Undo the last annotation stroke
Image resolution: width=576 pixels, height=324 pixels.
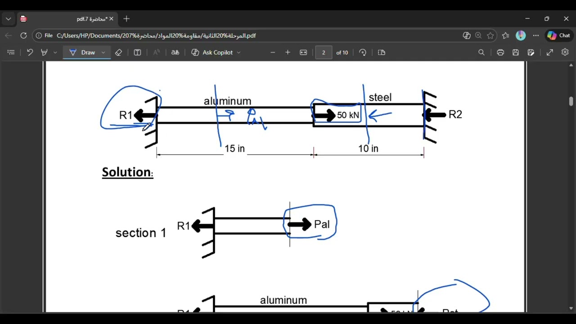pyautogui.click(x=30, y=52)
